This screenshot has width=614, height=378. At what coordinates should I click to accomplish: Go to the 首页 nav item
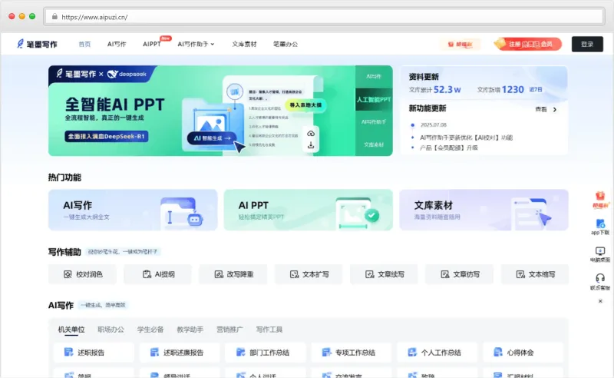(84, 44)
